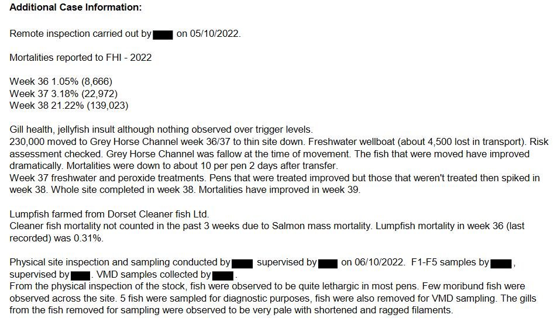Click the date 06/10/2022
The height and width of the screenshot is (325, 554).
[380, 262]
